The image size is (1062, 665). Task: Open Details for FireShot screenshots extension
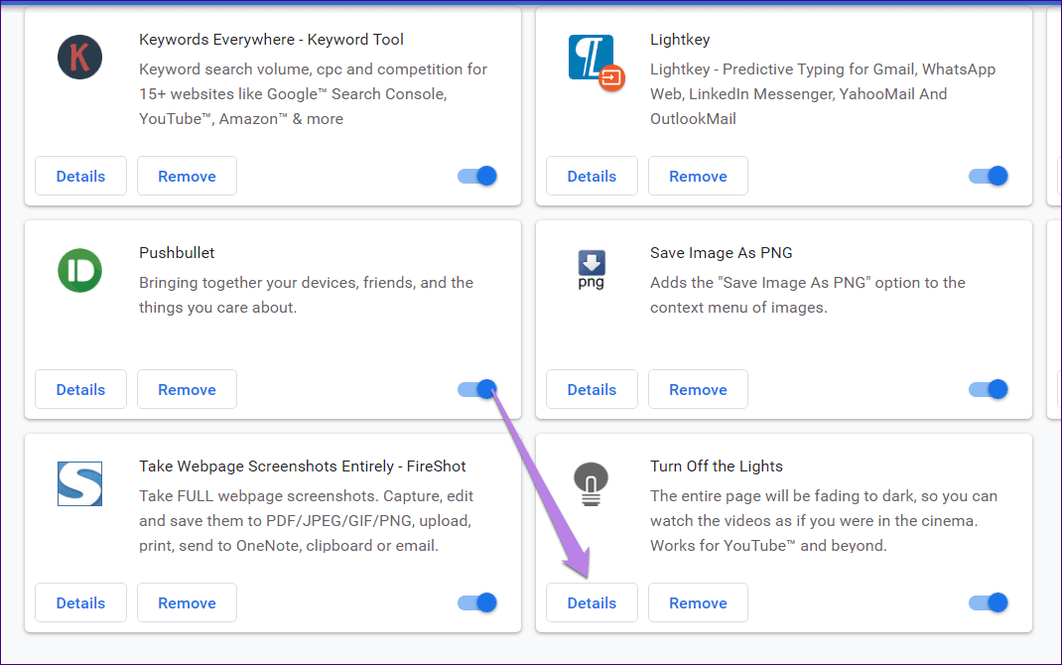coord(80,602)
